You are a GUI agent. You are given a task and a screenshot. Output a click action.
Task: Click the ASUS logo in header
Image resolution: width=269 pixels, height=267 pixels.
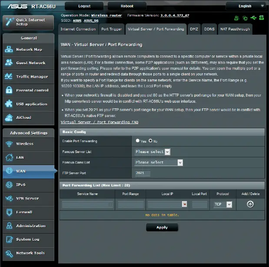point(17,7)
